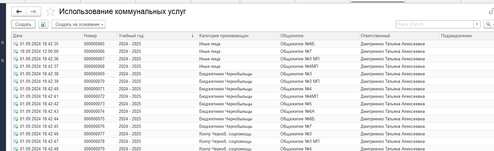Add page to favorites with star icon
Image resolution: width=494 pixels, height=151 pixels.
pos(50,12)
